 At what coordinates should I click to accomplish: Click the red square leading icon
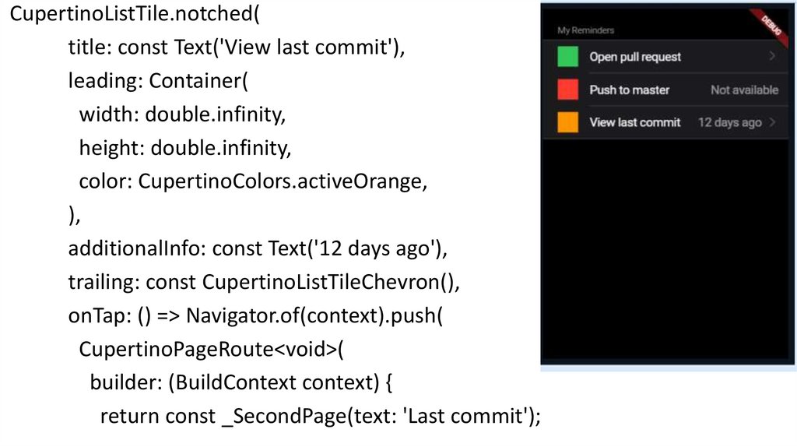point(568,90)
